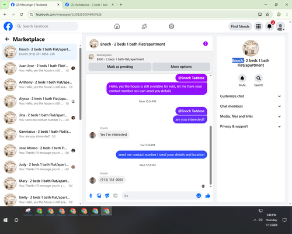Open site information icon in address bar

click(x=32, y=15)
